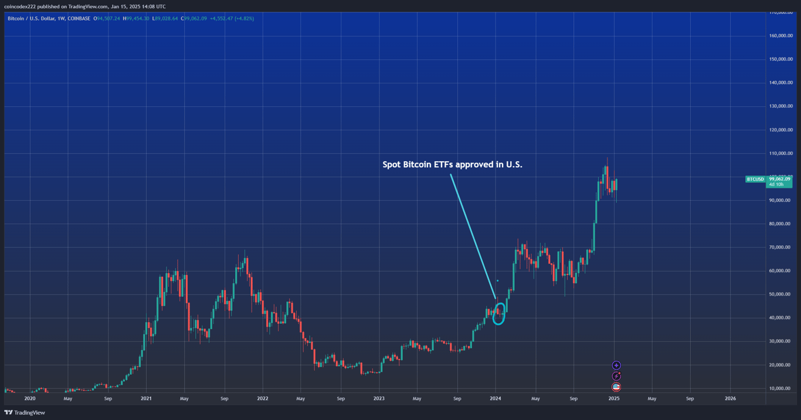The height and width of the screenshot is (420, 801).
Task: Click the green BTCUSD price label on the axis
Action: tap(755, 179)
